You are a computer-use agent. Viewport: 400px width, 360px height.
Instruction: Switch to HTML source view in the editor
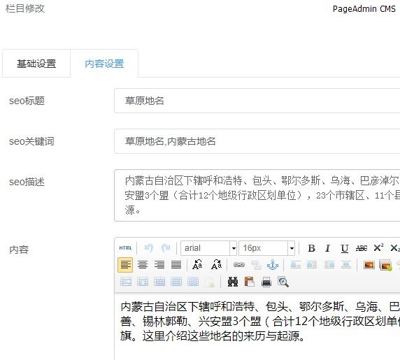125,248
